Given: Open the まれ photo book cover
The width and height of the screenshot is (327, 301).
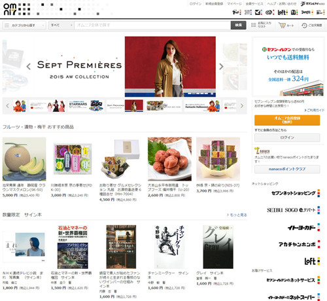Looking at the screenshot, I should (x=24, y=247).
